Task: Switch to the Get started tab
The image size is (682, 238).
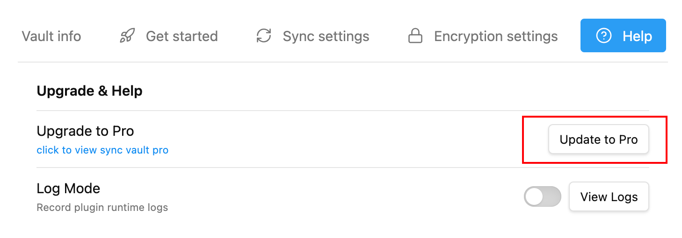Action: pyautogui.click(x=181, y=36)
